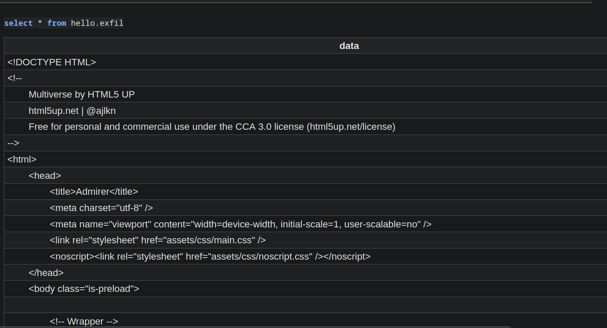Click the "html5up.net | @ajlkn" row
This screenshot has height=328, width=607.
72,111
